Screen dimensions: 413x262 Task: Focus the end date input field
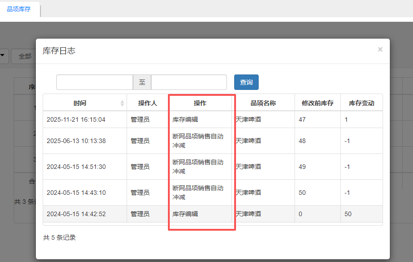(x=189, y=82)
